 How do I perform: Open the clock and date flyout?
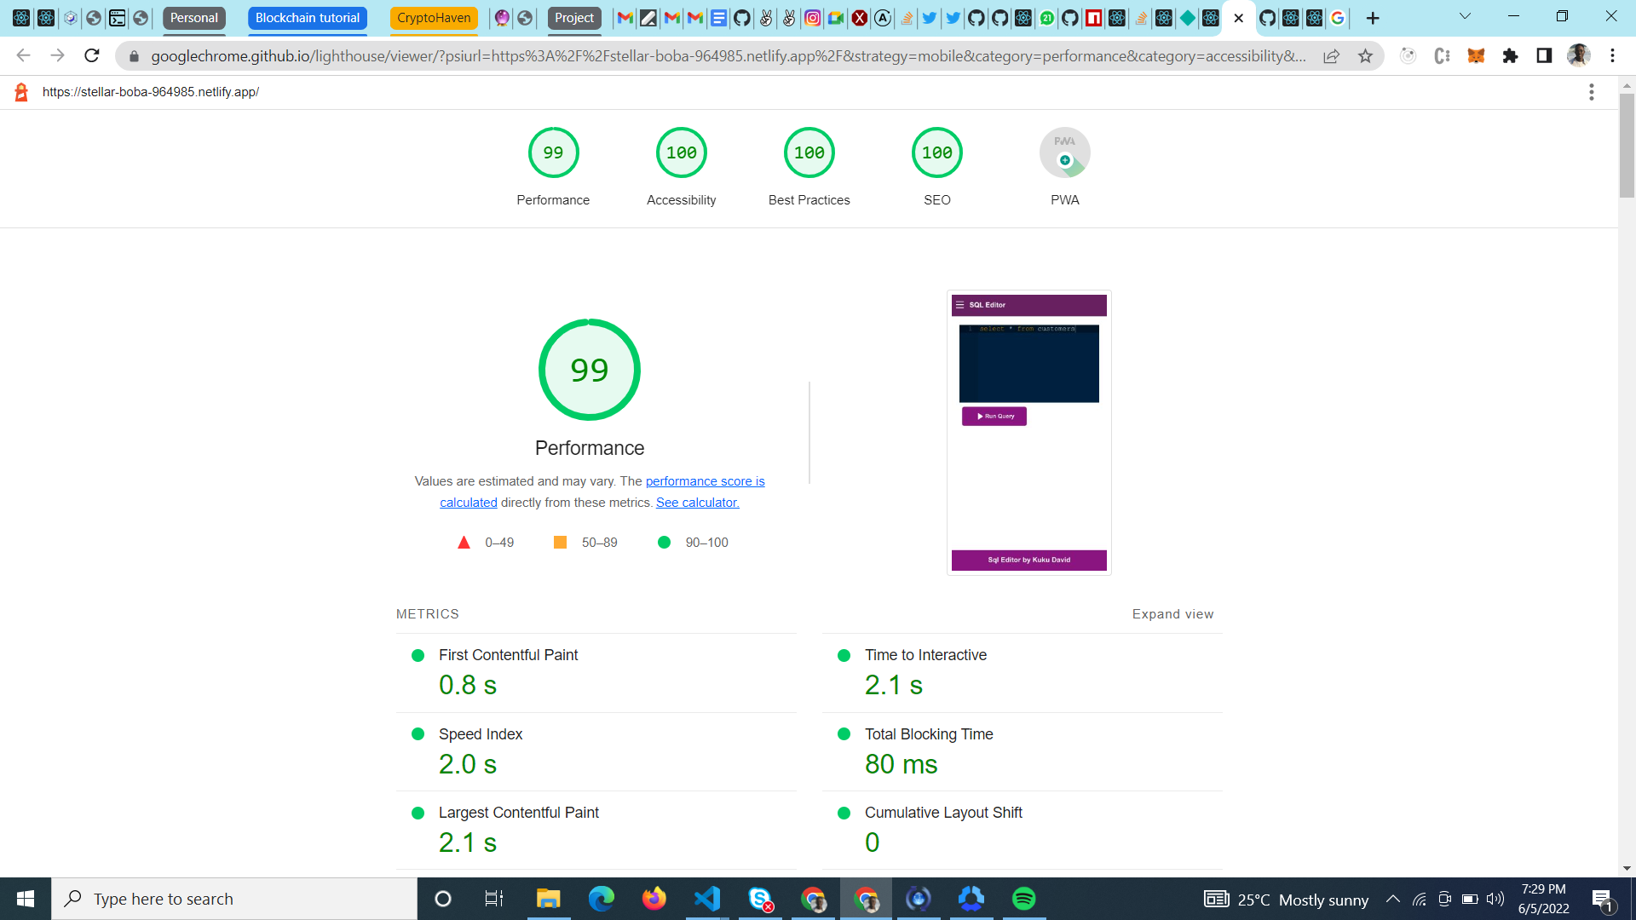click(1543, 899)
